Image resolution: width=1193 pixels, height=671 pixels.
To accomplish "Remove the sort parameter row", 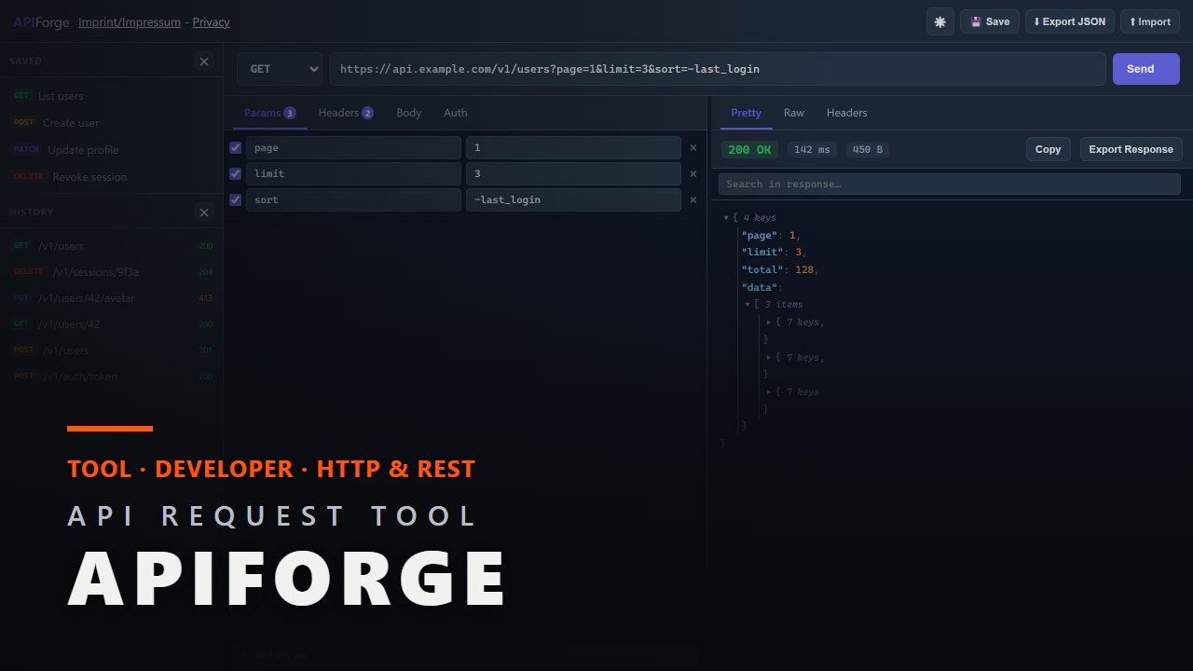I will click(x=692, y=199).
